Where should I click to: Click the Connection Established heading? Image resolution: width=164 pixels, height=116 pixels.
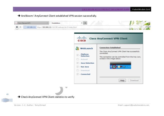[x=110, y=48]
